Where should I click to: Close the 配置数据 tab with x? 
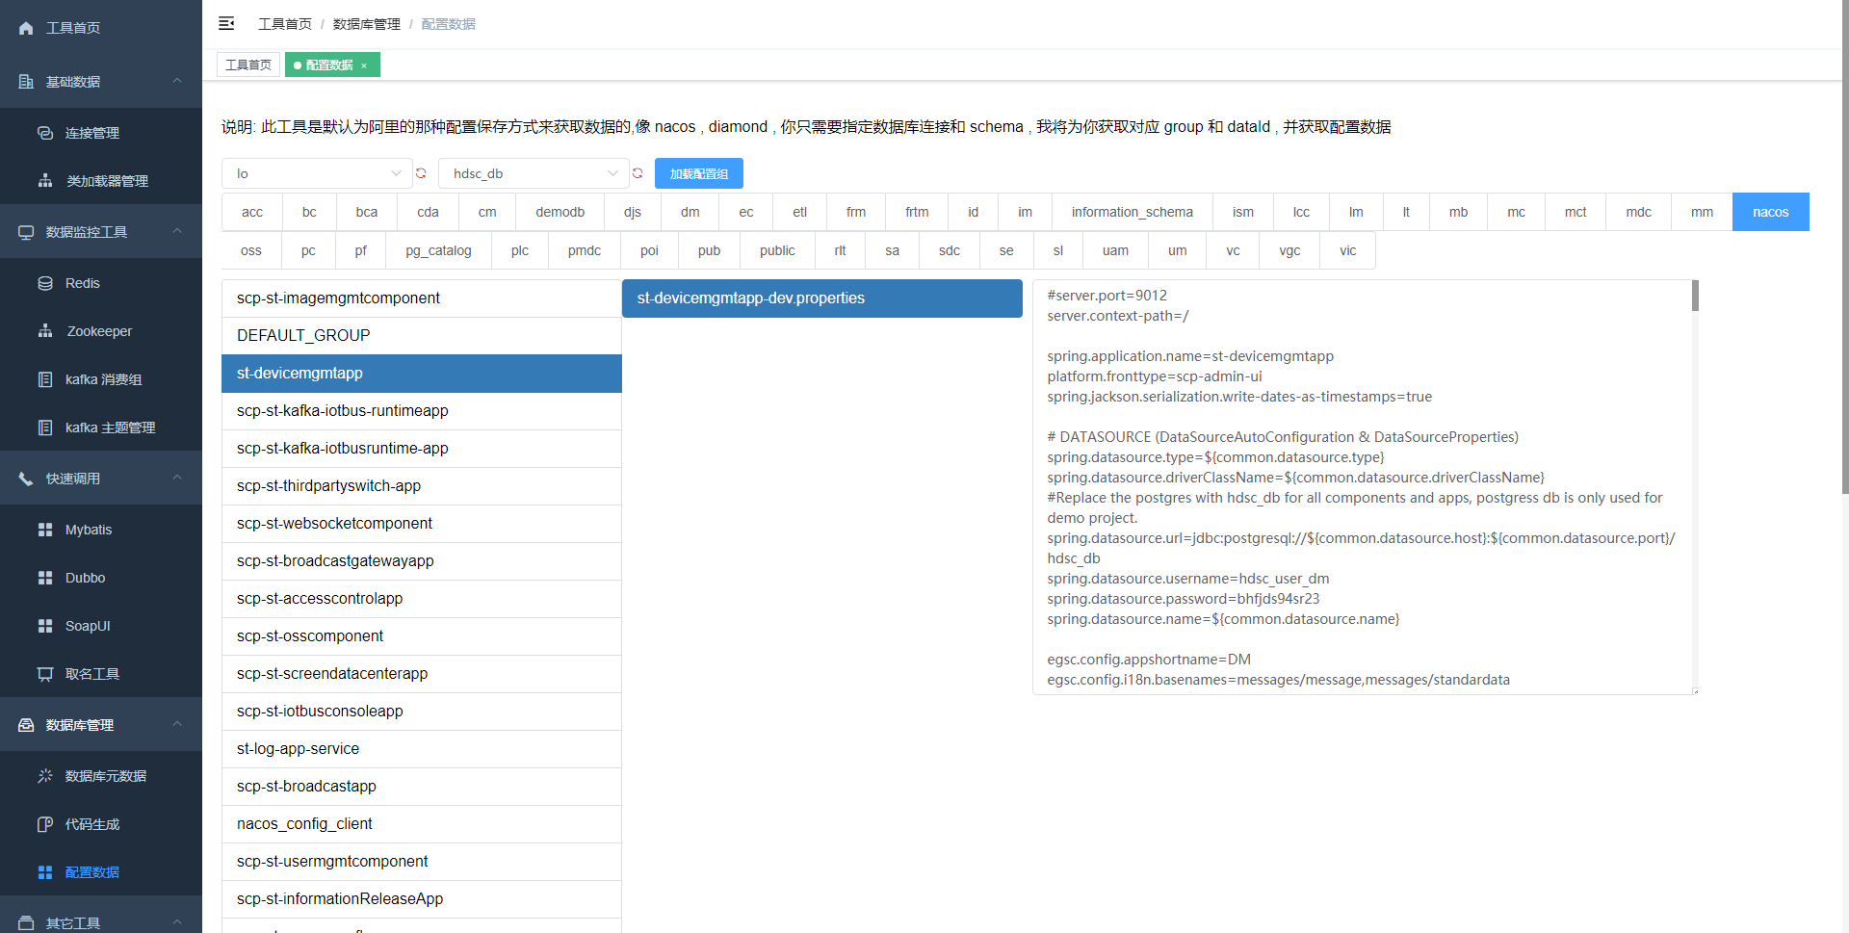(x=364, y=65)
